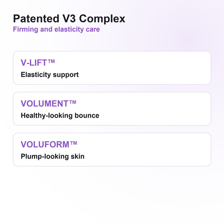The width and height of the screenshot is (224, 224).
Task: Click the word care in the subtitle
Action: [93, 30]
